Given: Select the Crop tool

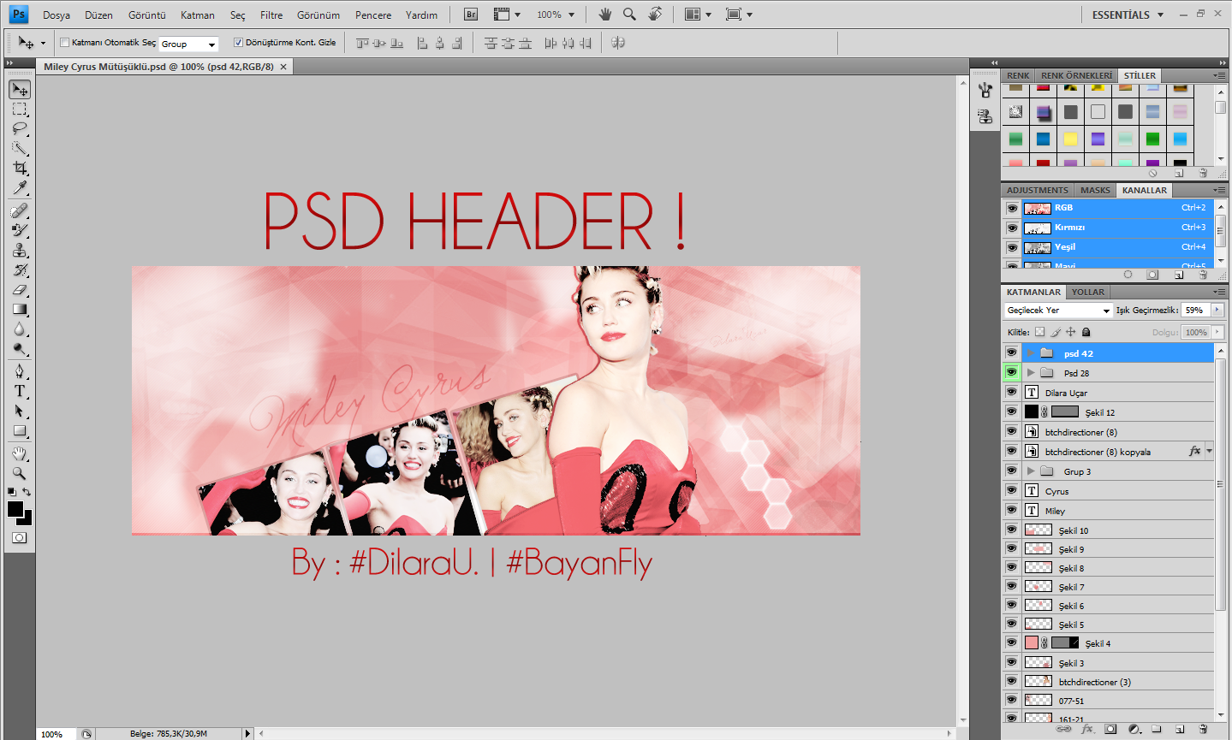Looking at the screenshot, I should [x=20, y=169].
